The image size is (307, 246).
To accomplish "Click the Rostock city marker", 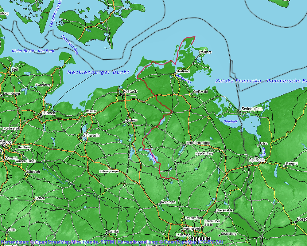I will tap(121, 92).
